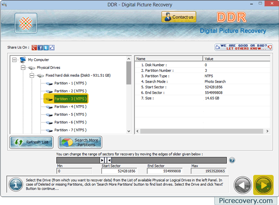Go back with the left arrow button
This screenshot has height=205, width=279.
(x=243, y=185)
